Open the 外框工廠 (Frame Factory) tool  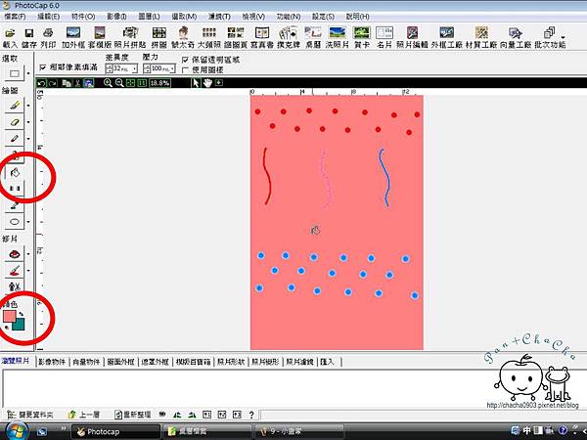447,38
